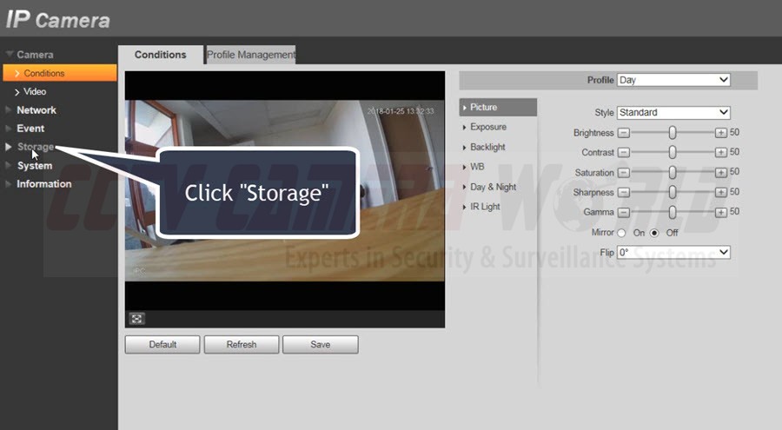Decrease Gamma with the minus icon
Screen dimensions: 782x430
(623, 212)
